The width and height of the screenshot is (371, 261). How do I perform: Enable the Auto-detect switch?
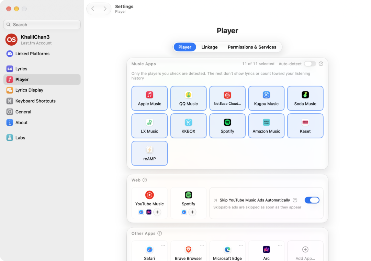[x=310, y=64]
